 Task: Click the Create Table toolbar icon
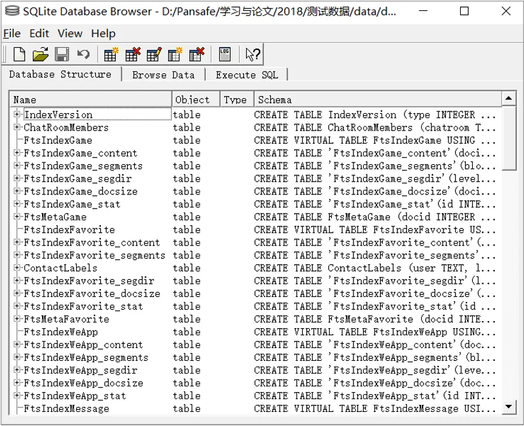[x=111, y=54]
